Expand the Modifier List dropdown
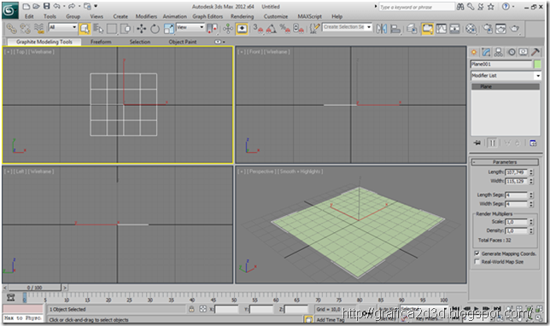Screen dimensions: 550x326 [x=506, y=75]
